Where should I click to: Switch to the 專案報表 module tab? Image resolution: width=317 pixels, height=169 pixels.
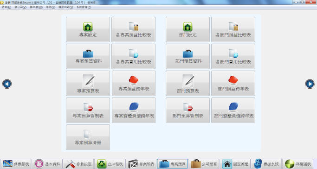coord(141,164)
